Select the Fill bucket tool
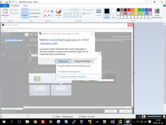 (48, 11)
